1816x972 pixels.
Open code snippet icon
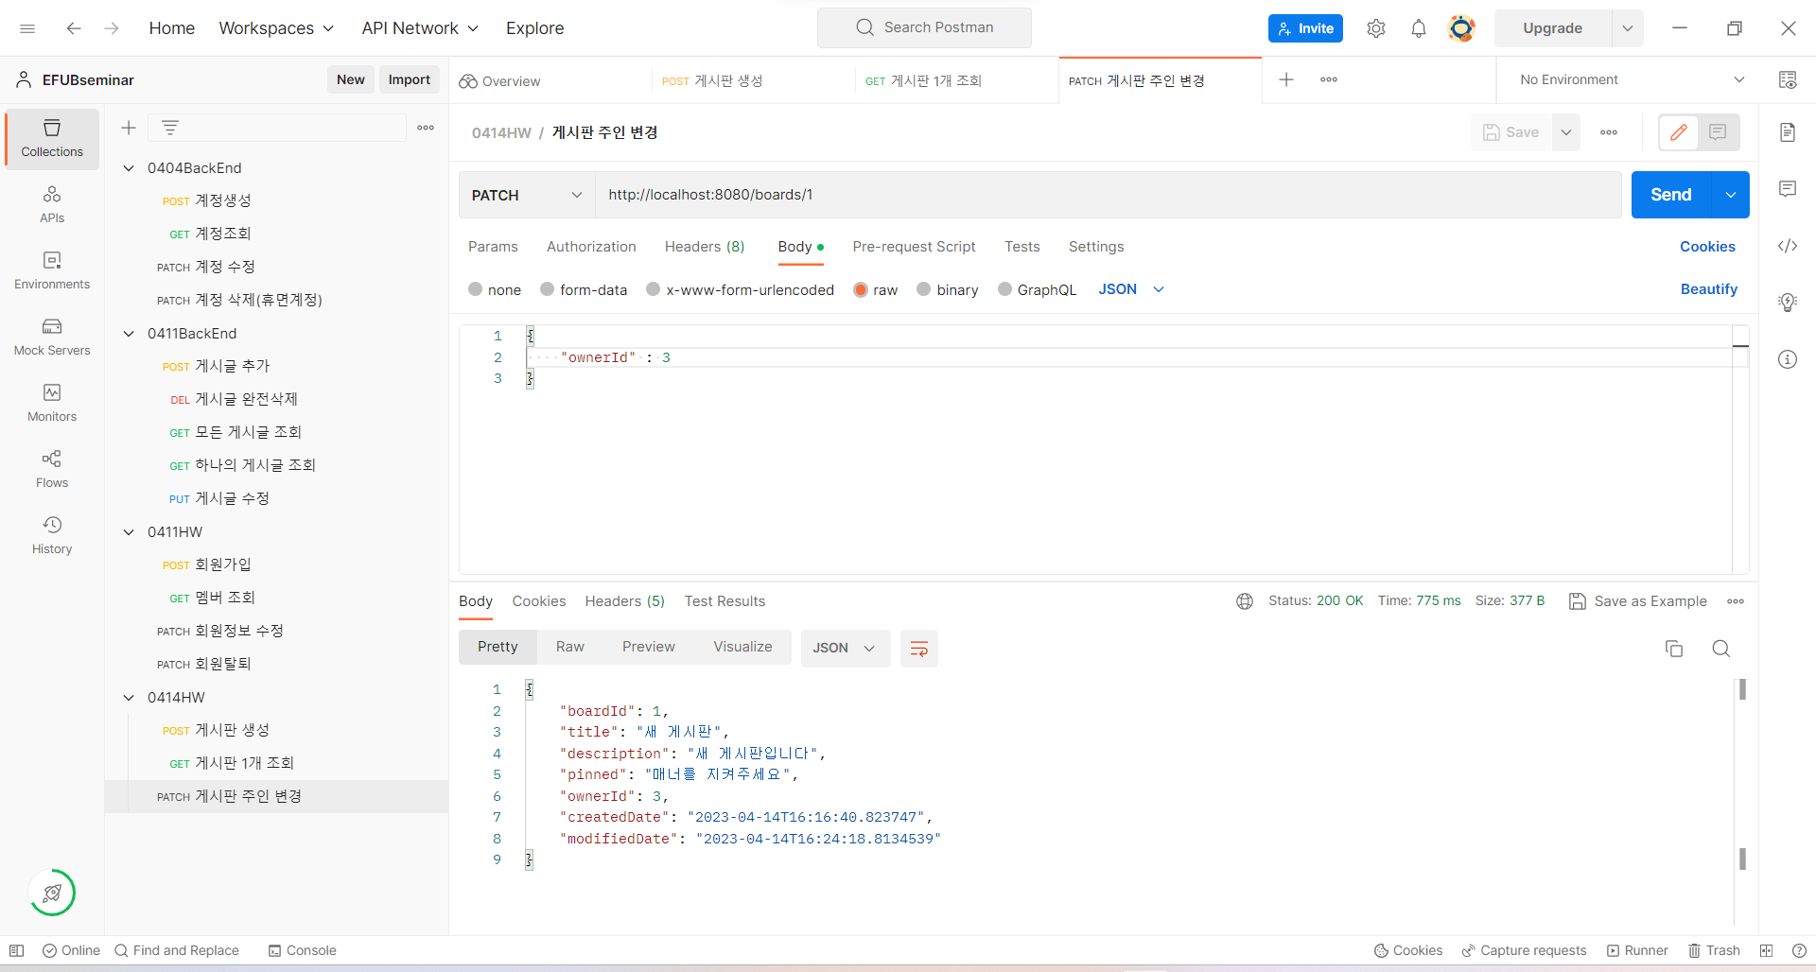(1788, 246)
